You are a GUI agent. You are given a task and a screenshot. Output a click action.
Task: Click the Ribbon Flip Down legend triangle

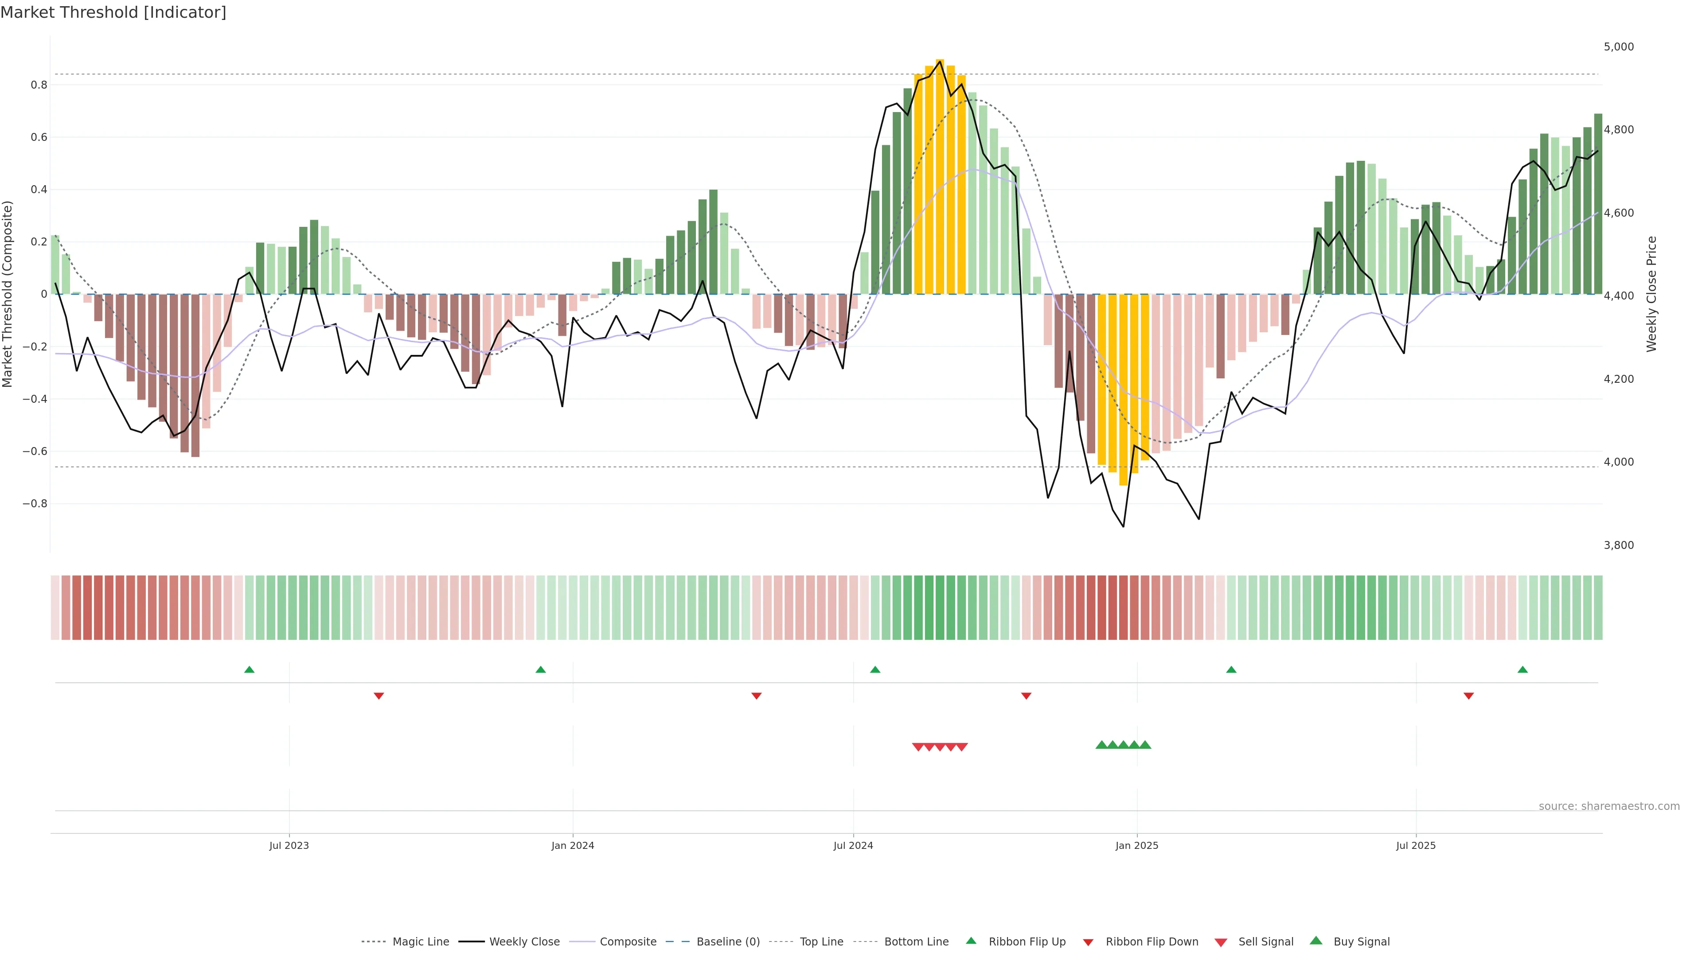[1088, 942]
